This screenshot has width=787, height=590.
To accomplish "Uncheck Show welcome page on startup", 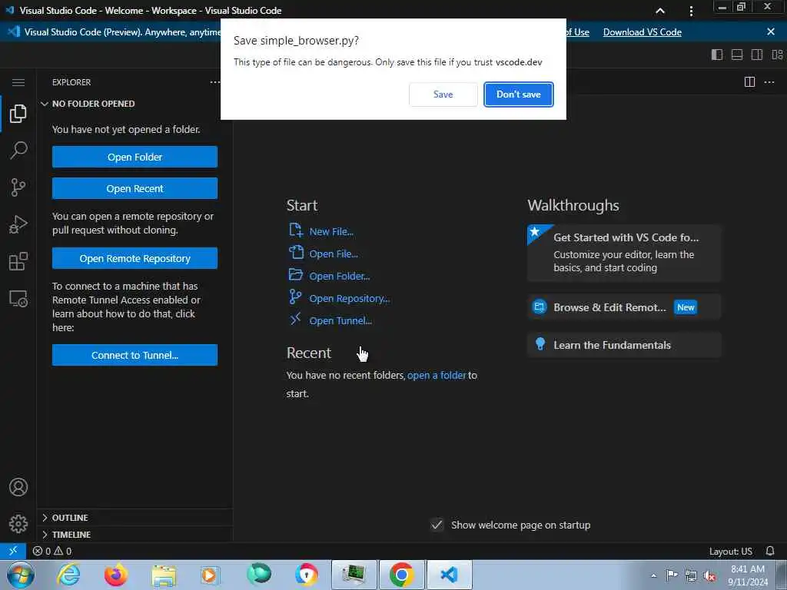I will click(x=437, y=525).
